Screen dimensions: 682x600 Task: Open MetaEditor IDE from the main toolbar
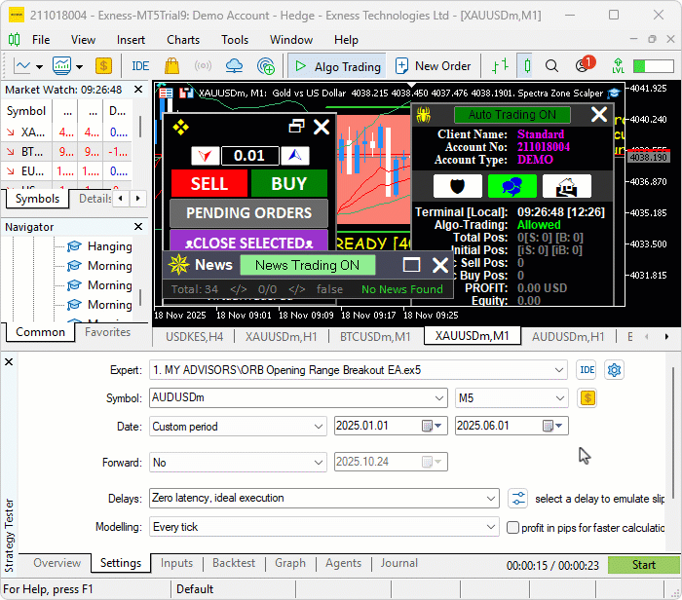140,66
